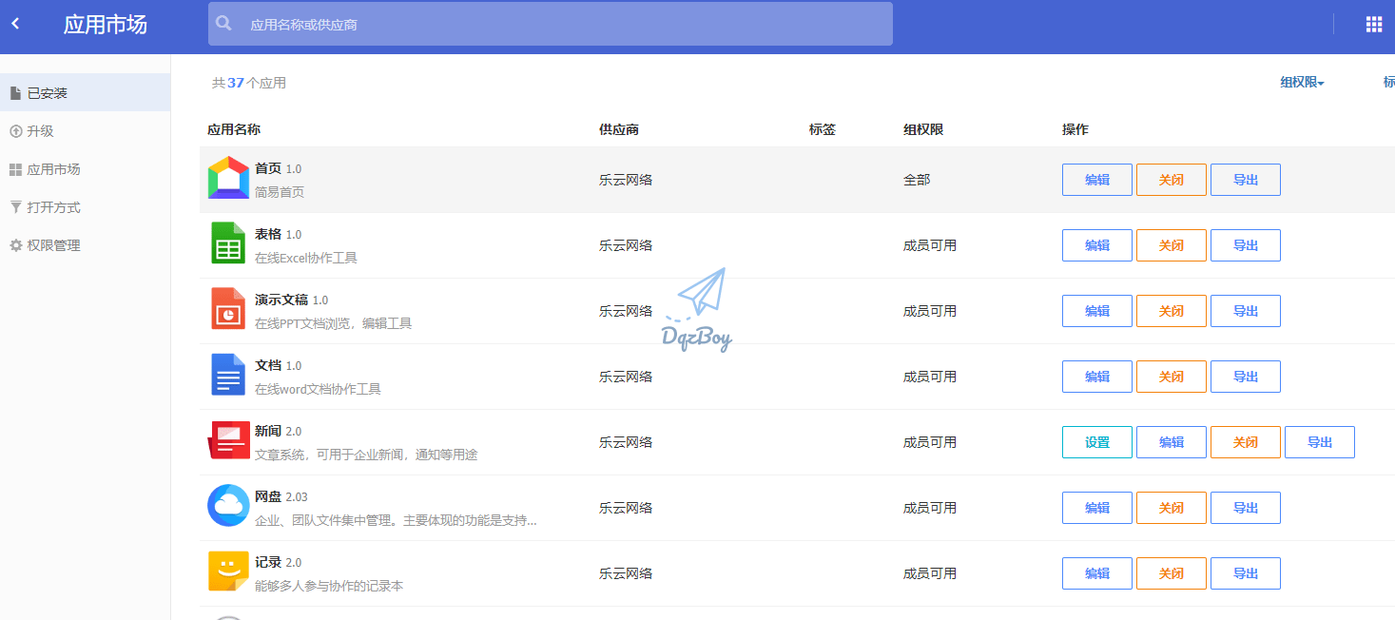The height and width of the screenshot is (620, 1395).
Task: Click 编辑 for the 首页 app
Action: point(1096,179)
